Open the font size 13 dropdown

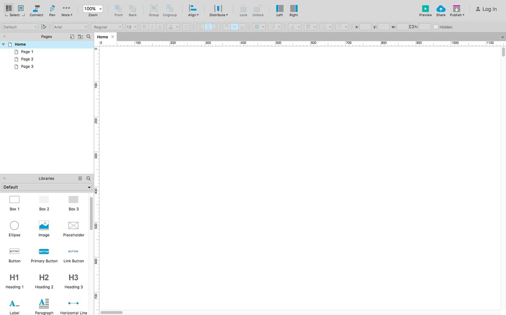click(x=132, y=27)
